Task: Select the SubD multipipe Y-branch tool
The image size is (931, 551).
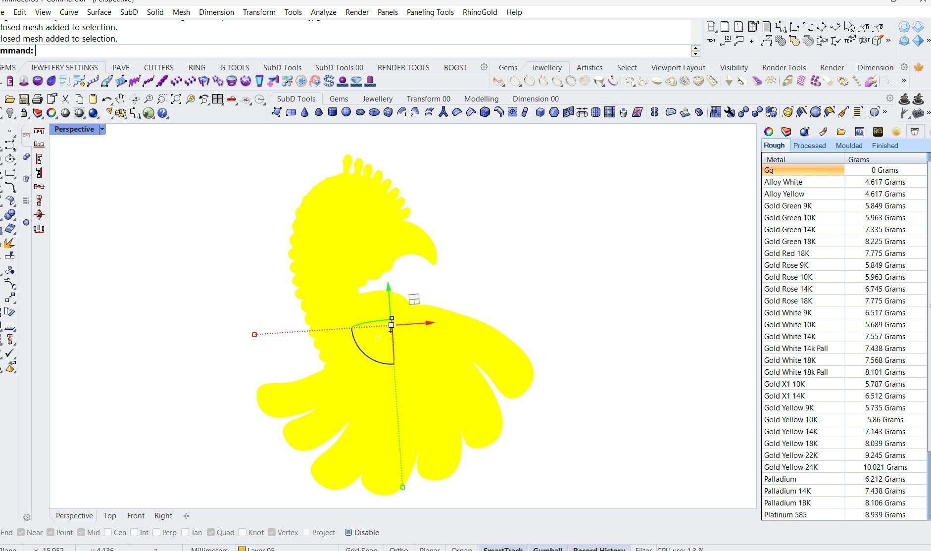Action: point(443,112)
